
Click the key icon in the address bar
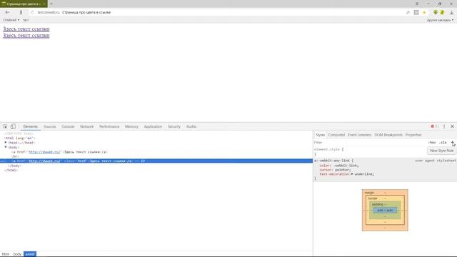[x=408, y=13]
